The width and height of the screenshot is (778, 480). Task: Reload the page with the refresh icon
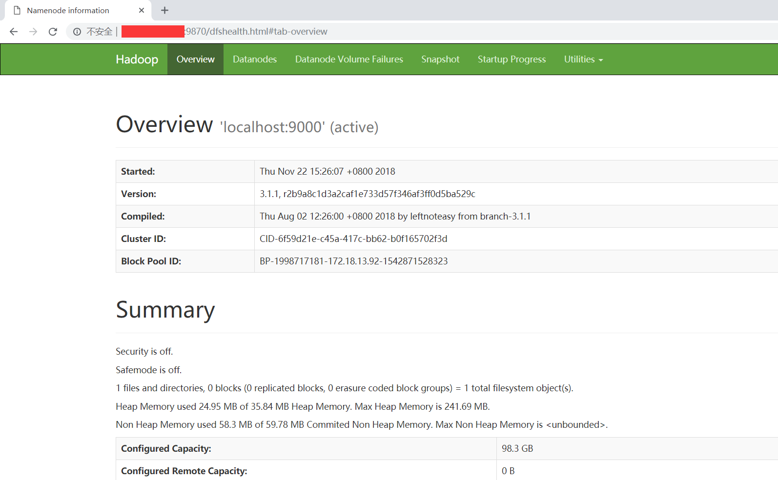53,32
